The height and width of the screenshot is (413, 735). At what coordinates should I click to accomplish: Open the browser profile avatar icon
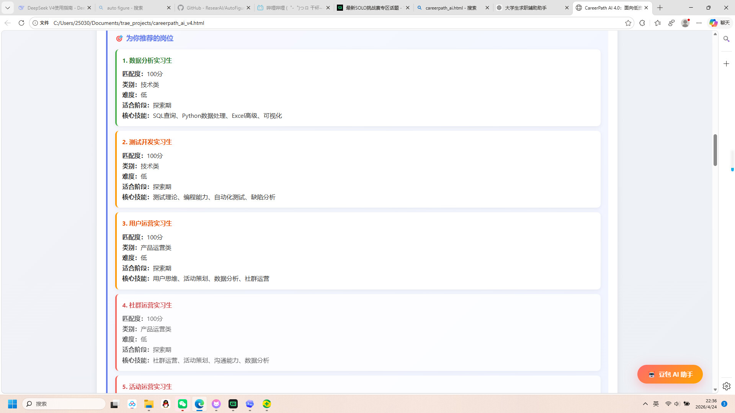(685, 23)
